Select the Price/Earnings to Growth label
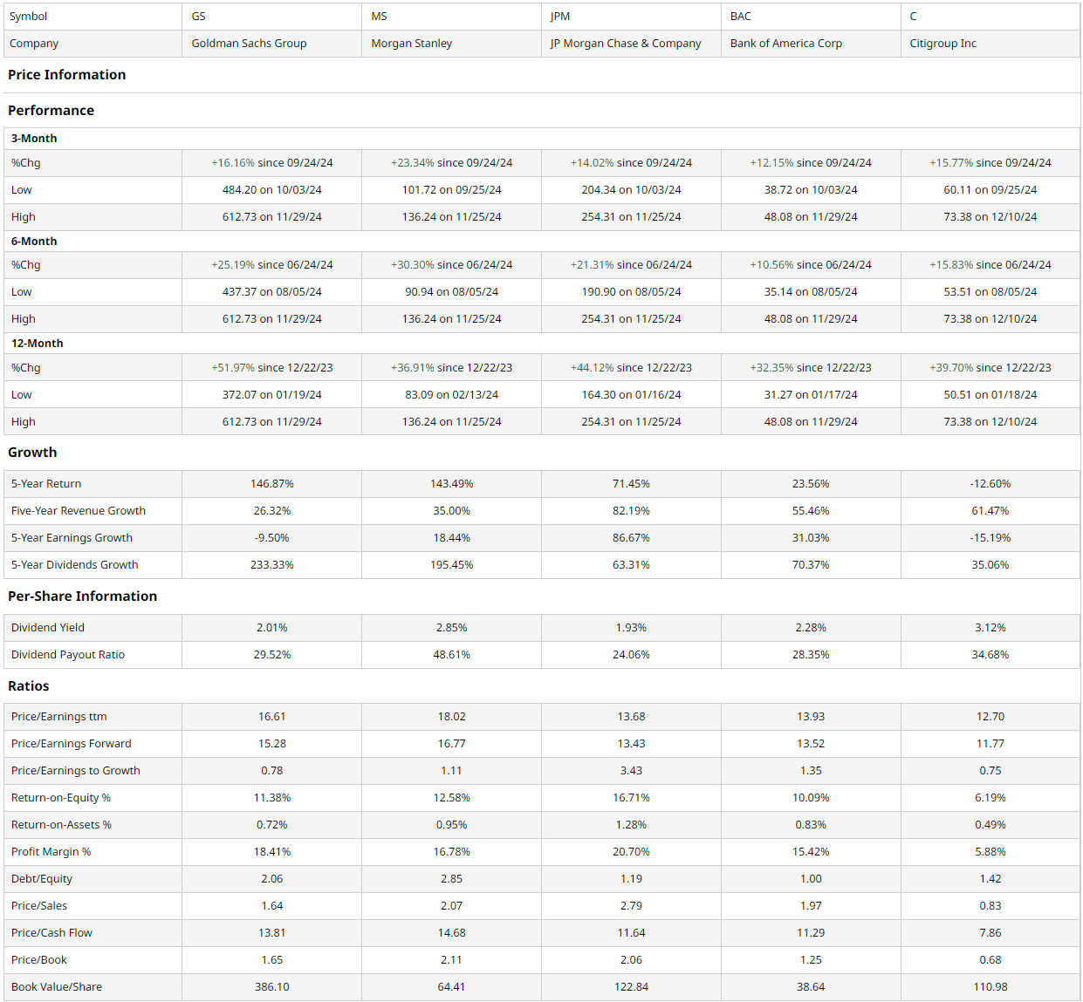This screenshot has height=1002, width=1083. (x=76, y=771)
